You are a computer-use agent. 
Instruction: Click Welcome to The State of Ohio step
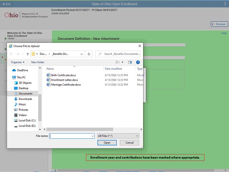pyautogui.click(x=25, y=34)
